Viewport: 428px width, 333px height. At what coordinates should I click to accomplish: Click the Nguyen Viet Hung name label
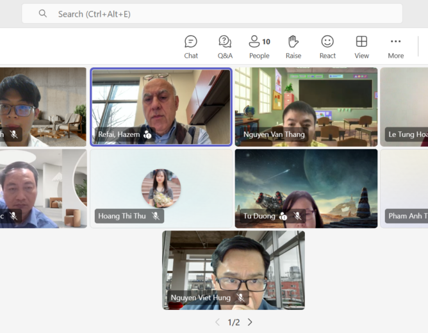pyautogui.click(x=201, y=298)
